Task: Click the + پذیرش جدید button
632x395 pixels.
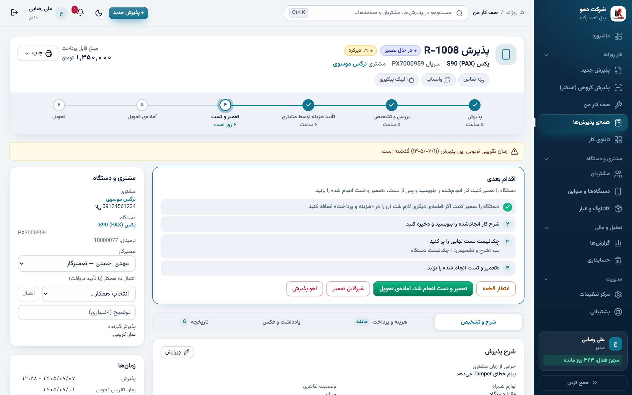Action: pyautogui.click(x=128, y=13)
